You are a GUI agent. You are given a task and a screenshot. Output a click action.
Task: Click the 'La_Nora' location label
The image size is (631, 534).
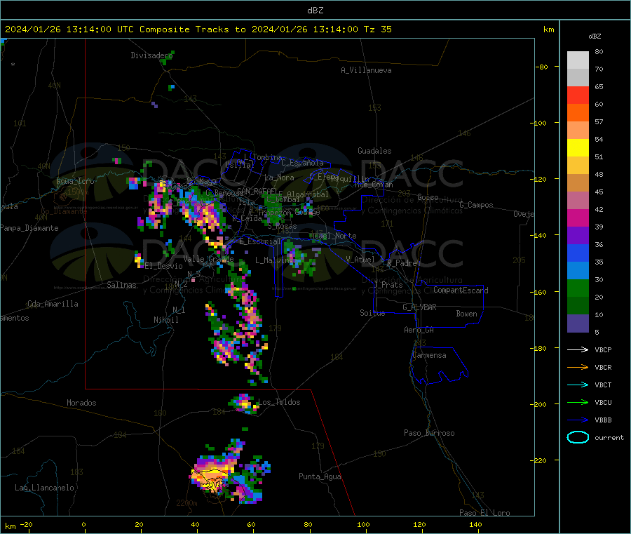pyautogui.click(x=279, y=178)
